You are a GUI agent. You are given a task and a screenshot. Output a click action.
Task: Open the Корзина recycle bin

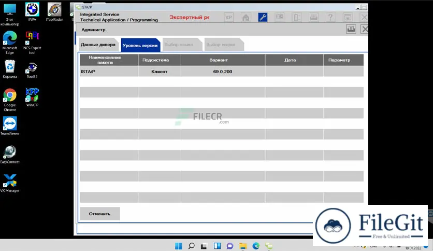[10, 69]
